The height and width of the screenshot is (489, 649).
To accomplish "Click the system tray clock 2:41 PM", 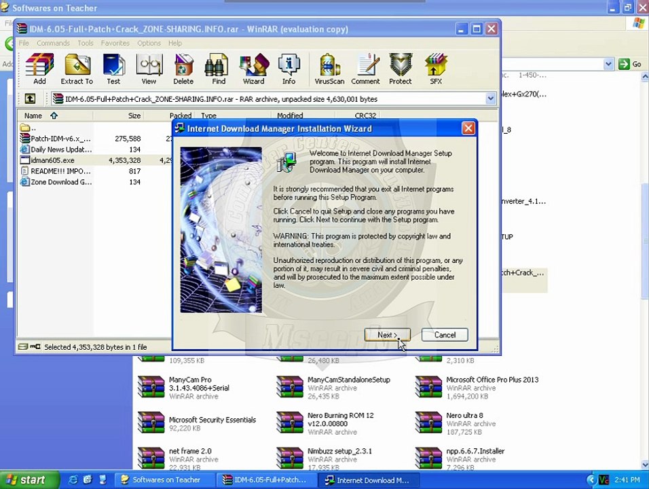I will pos(627,480).
